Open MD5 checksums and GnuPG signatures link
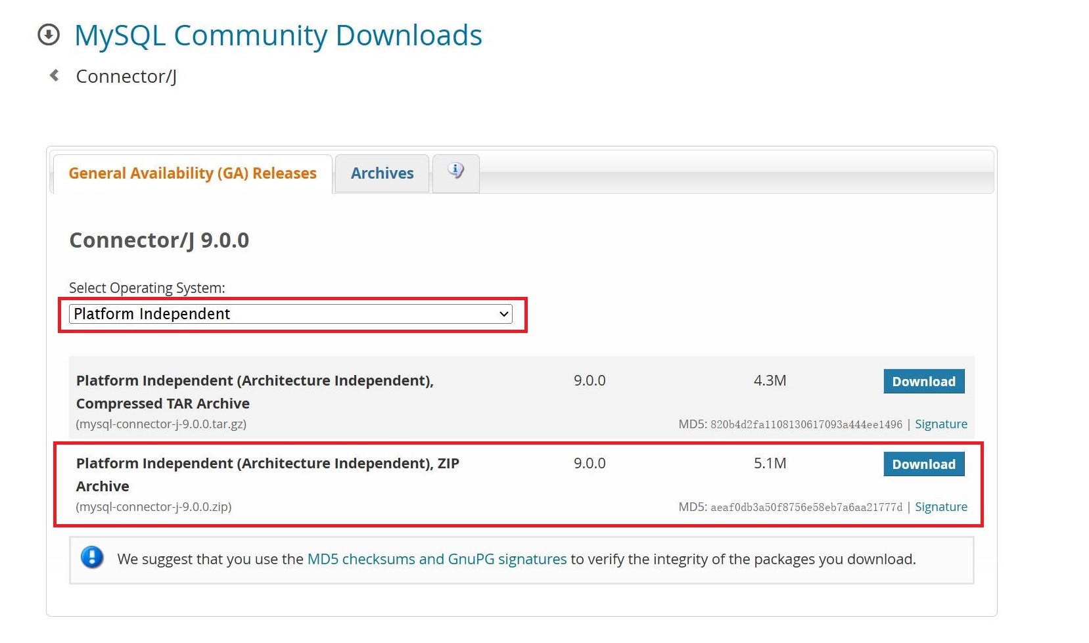The image size is (1089, 643). pos(436,559)
